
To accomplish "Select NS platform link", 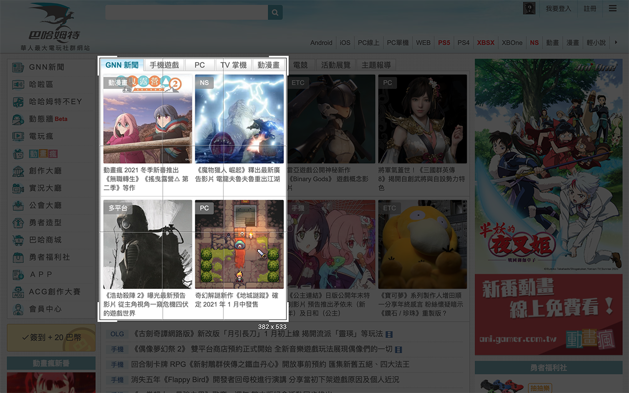I will coord(534,43).
